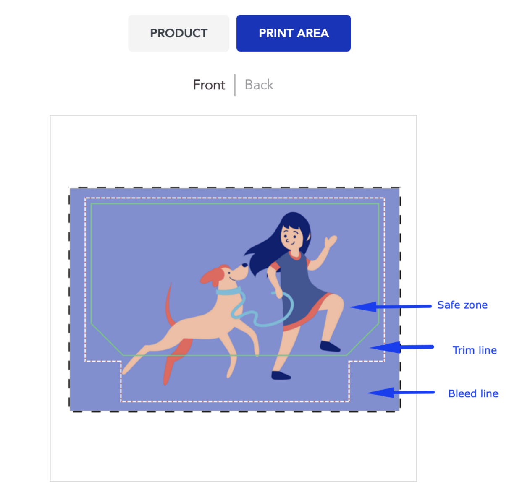Click the Trim line label

click(x=475, y=350)
